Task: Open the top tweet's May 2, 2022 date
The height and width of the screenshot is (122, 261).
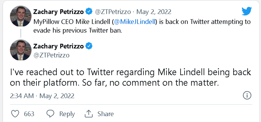Action: (154, 12)
